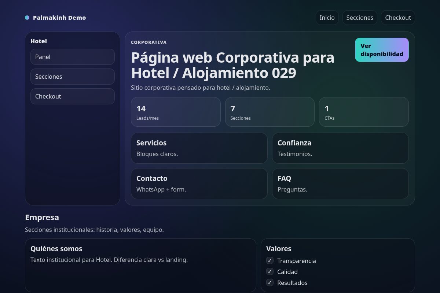Open the Servicios card
The width and height of the screenshot is (440, 293).
199,148
